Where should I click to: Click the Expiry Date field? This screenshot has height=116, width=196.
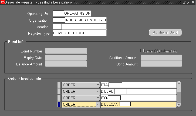click(x=66, y=58)
